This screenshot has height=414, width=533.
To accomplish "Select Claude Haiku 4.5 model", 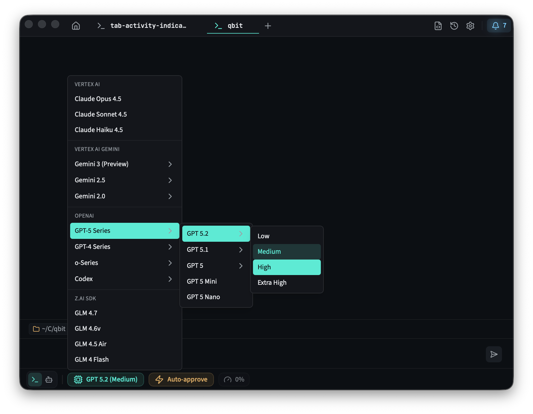I will pos(125,130).
